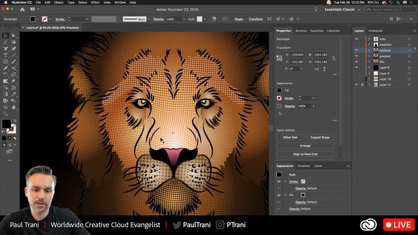Viewport: 418px width, 235px height.
Task: Open the fill color dropdown in control bar
Action: 38,19
